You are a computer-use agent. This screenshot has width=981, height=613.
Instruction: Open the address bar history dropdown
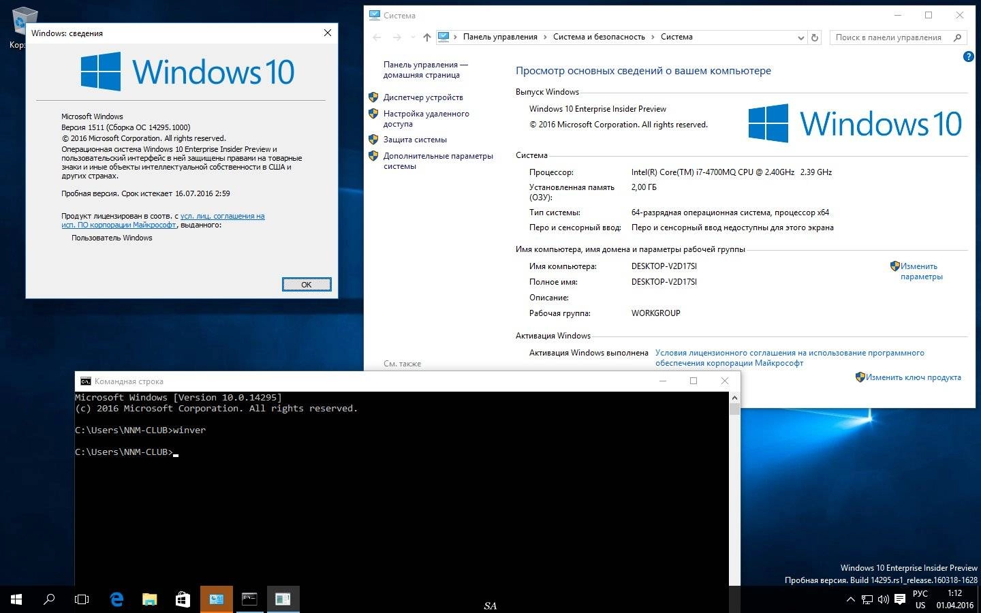[801, 37]
